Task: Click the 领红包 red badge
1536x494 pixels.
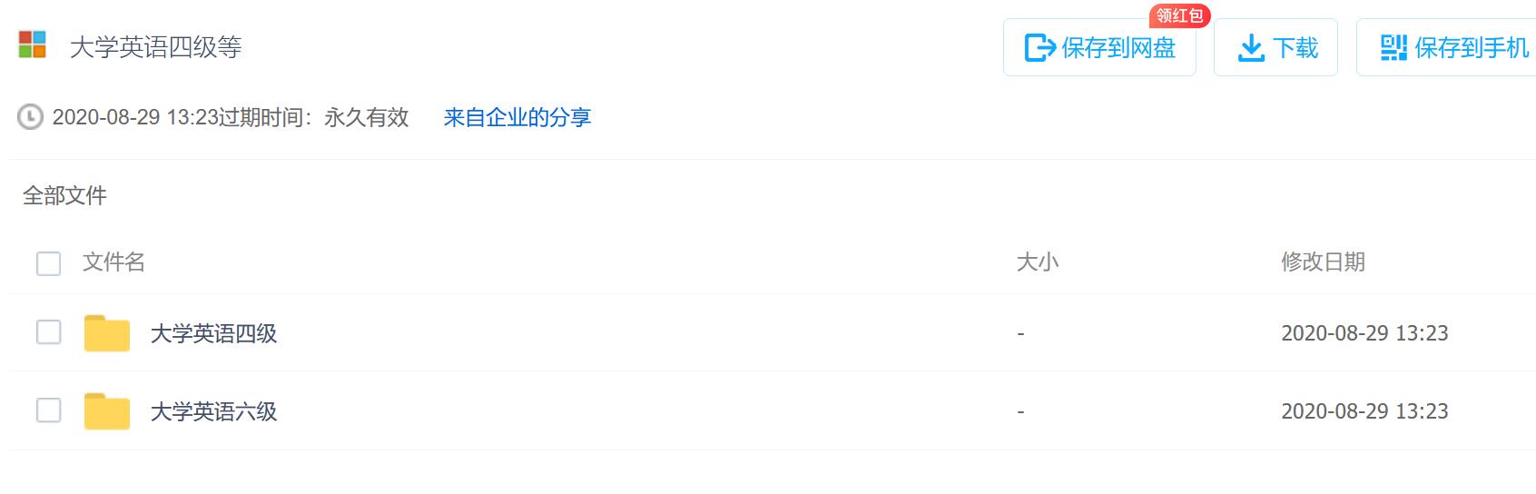Action: tap(1179, 15)
